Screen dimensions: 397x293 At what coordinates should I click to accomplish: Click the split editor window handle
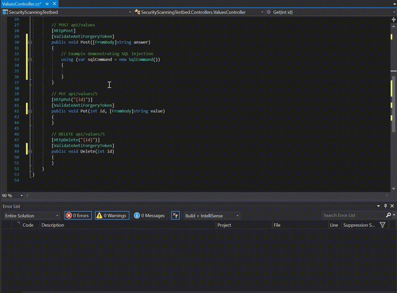393,19
